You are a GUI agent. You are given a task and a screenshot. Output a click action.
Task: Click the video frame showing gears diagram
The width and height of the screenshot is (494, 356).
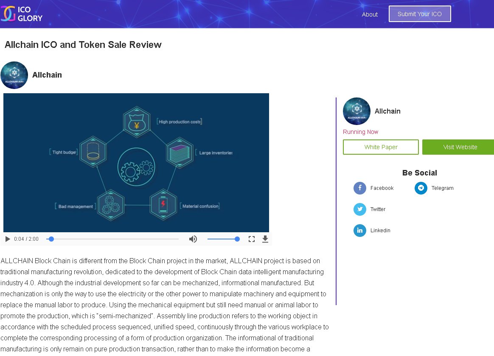click(x=136, y=163)
